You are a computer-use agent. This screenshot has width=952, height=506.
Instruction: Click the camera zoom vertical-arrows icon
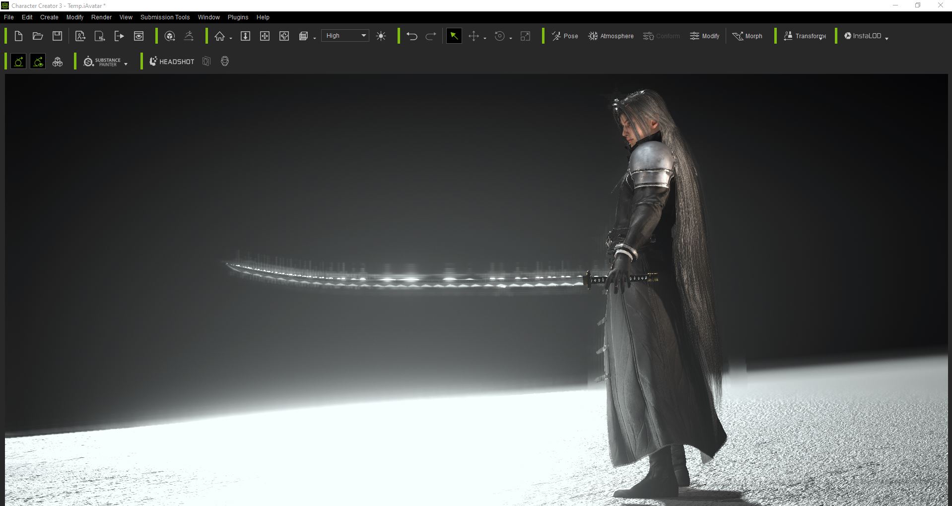[245, 36]
